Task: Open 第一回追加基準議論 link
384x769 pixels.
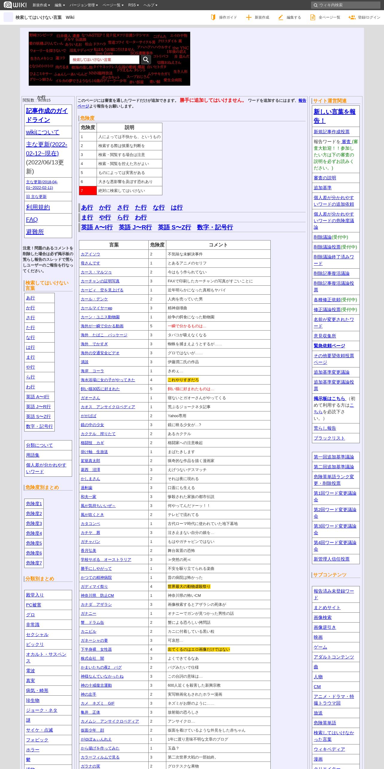Action: pyautogui.click(x=334, y=457)
